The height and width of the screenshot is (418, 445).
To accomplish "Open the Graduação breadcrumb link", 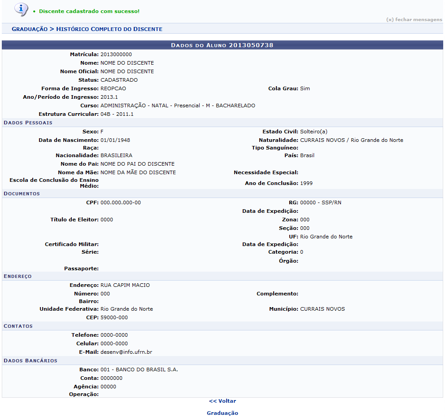I will point(30,29).
